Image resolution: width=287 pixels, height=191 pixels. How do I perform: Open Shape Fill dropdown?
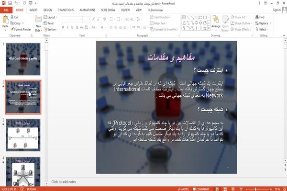[x=239, y=17]
